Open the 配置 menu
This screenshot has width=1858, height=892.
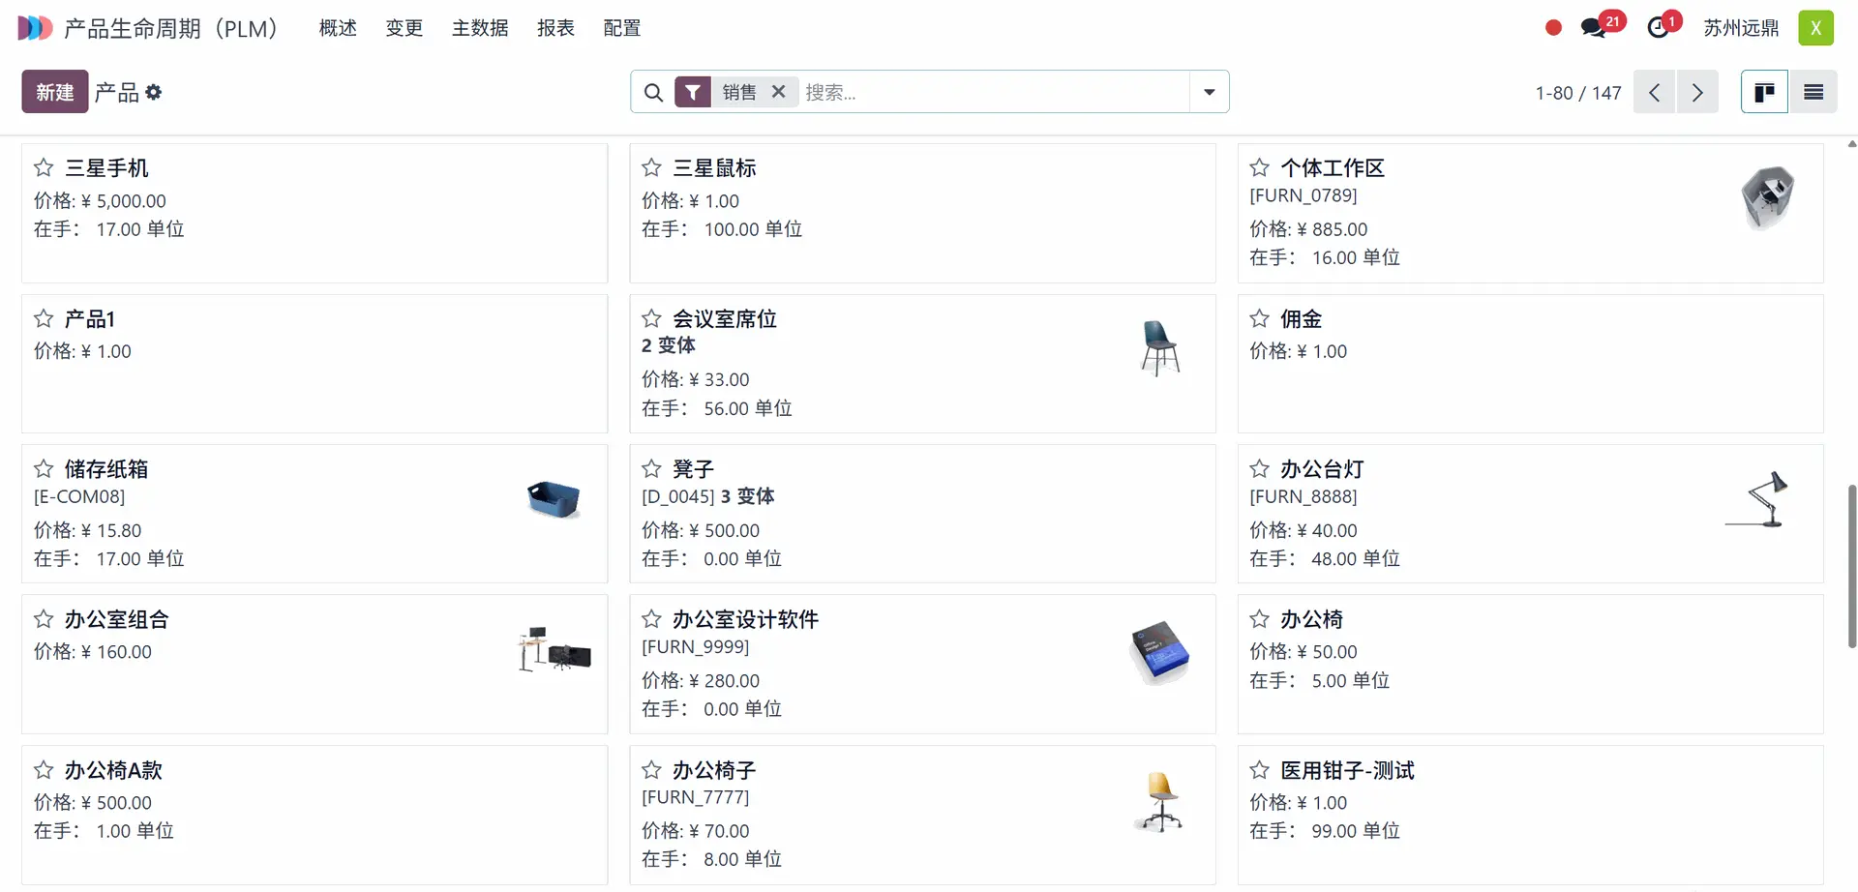[x=621, y=28]
